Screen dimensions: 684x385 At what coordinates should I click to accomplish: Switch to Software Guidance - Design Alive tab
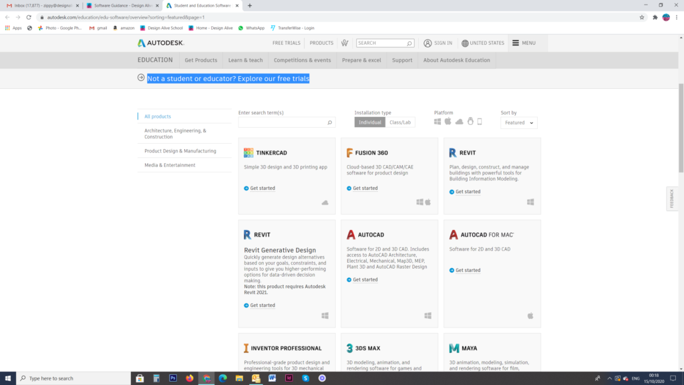[123, 5]
